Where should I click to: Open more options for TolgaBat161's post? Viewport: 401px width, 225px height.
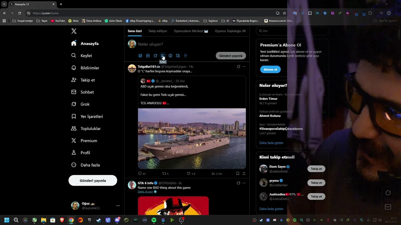(244, 67)
